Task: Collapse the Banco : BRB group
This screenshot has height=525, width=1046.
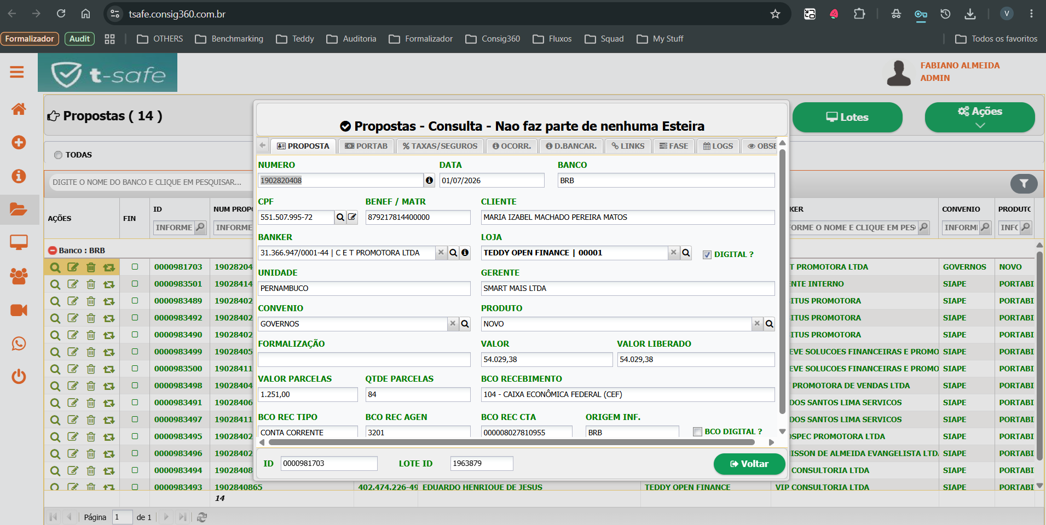Action: tap(53, 250)
